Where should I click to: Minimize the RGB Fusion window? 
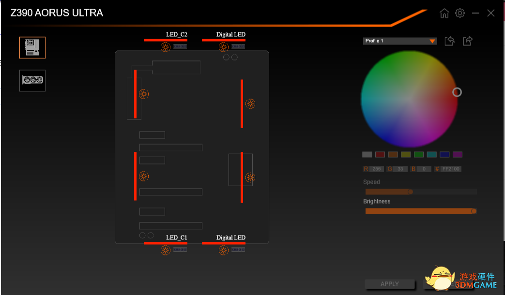pyautogui.click(x=475, y=13)
